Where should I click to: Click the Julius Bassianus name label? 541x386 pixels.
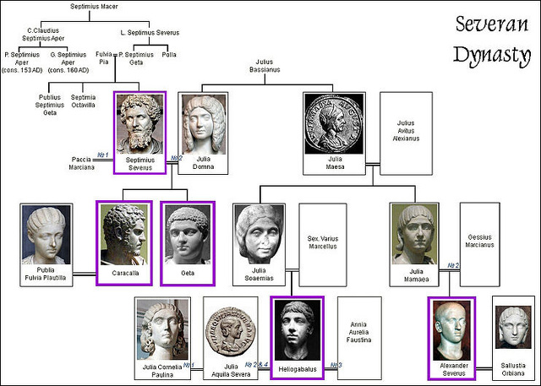(265, 66)
